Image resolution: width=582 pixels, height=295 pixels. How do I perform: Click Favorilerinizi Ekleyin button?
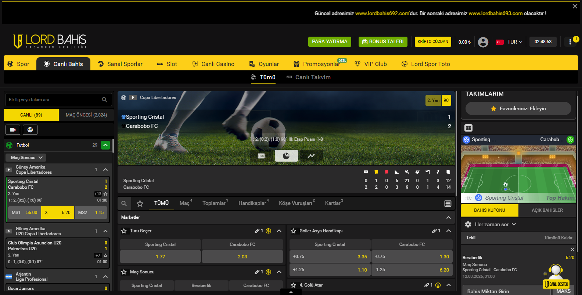click(518, 108)
